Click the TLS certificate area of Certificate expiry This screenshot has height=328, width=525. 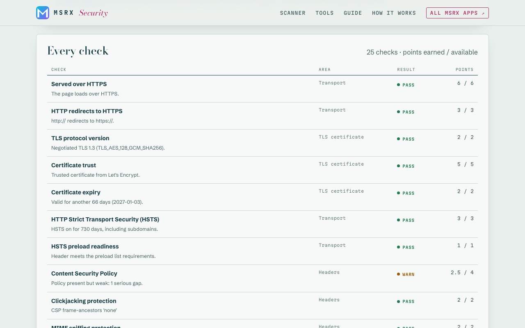click(341, 191)
